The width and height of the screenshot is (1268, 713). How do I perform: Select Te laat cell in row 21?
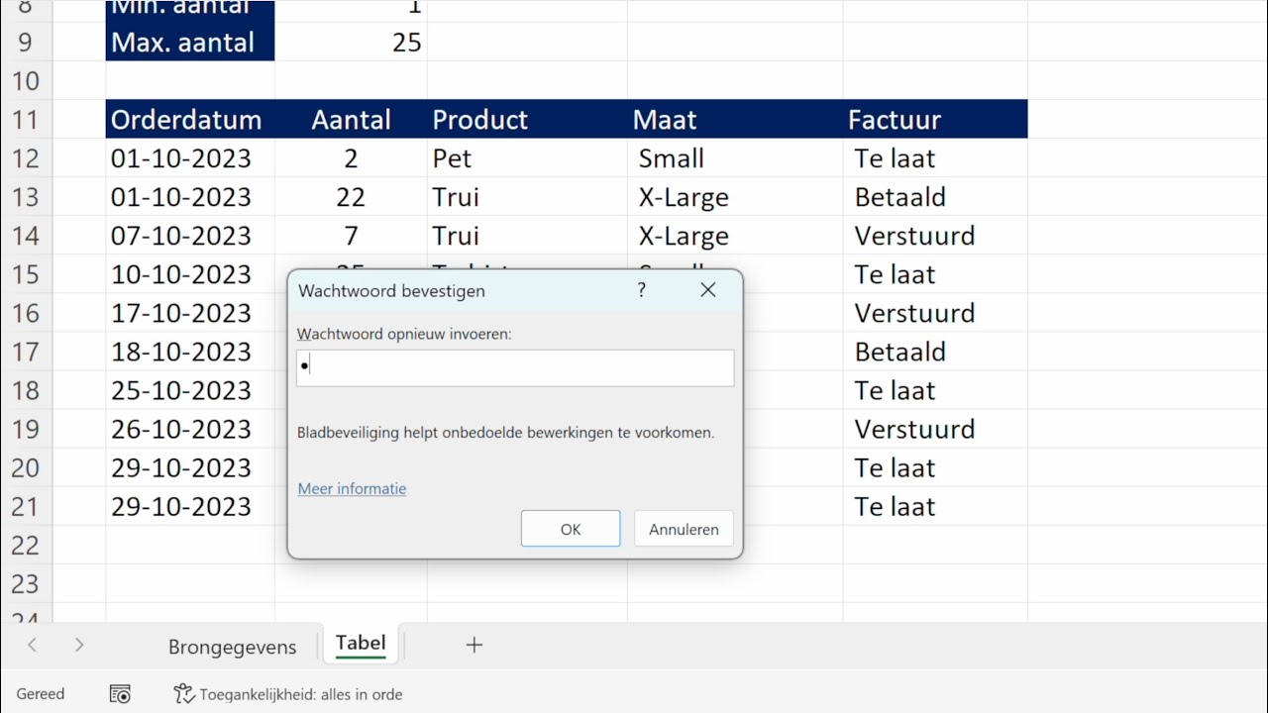[x=935, y=506]
